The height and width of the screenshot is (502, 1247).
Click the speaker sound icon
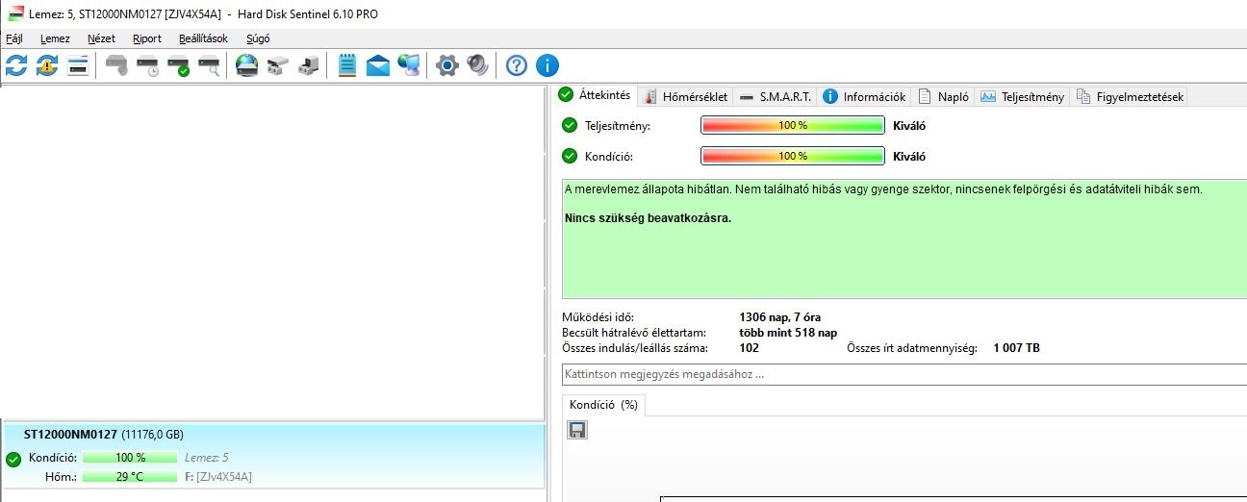(477, 65)
